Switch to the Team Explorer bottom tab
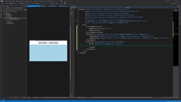Screen dimensions: 181x102 [x=23, y=97]
